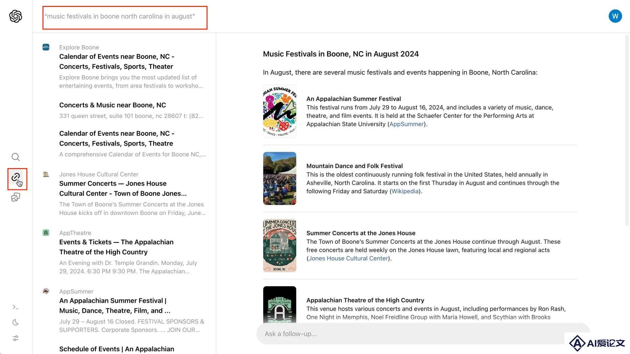Focus the search query field
Image resolution: width=630 pixels, height=354 pixels.
point(125,17)
